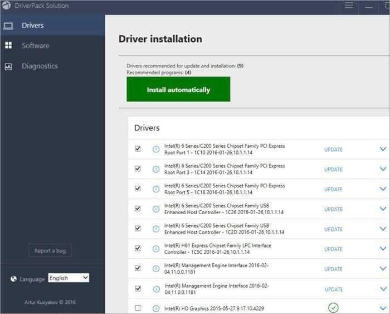Click UPDATE for USB Host Controller 1C2D
Viewport: 390px width, 314px height.
click(x=333, y=229)
